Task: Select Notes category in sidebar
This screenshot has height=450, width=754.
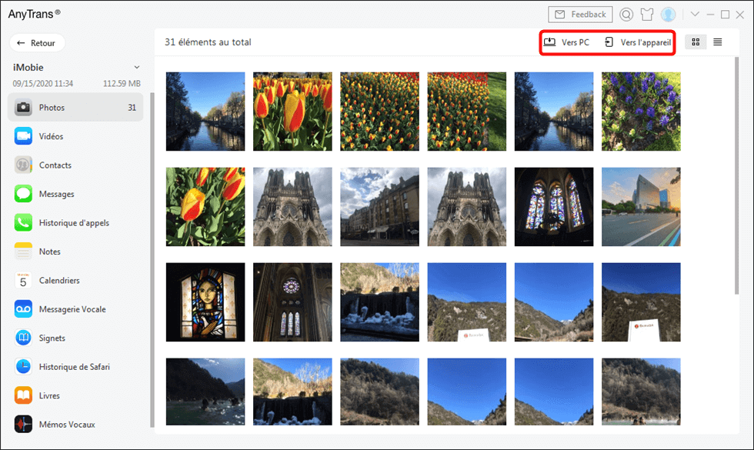Action: click(75, 252)
